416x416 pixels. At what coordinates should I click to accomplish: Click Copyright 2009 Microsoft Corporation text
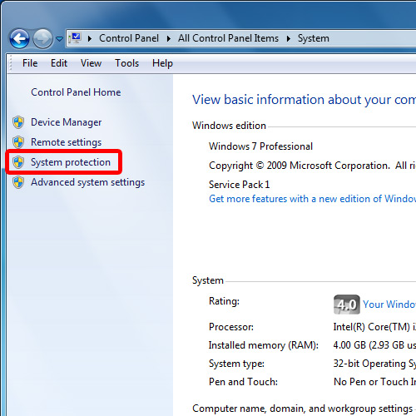(312, 166)
